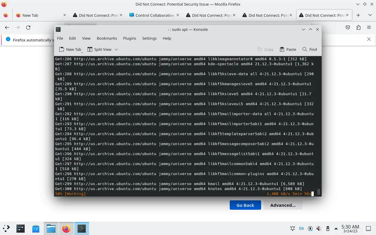Expand the hidden system tray icons arrow

336,228
